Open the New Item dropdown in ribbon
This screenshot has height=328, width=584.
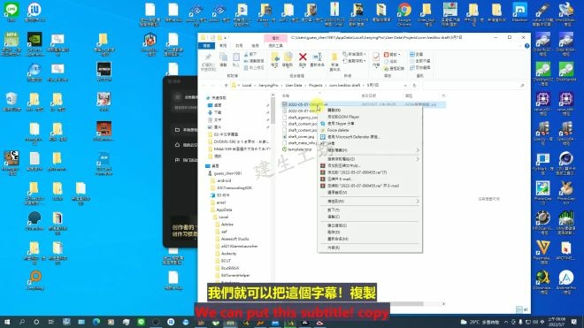tap(355, 54)
